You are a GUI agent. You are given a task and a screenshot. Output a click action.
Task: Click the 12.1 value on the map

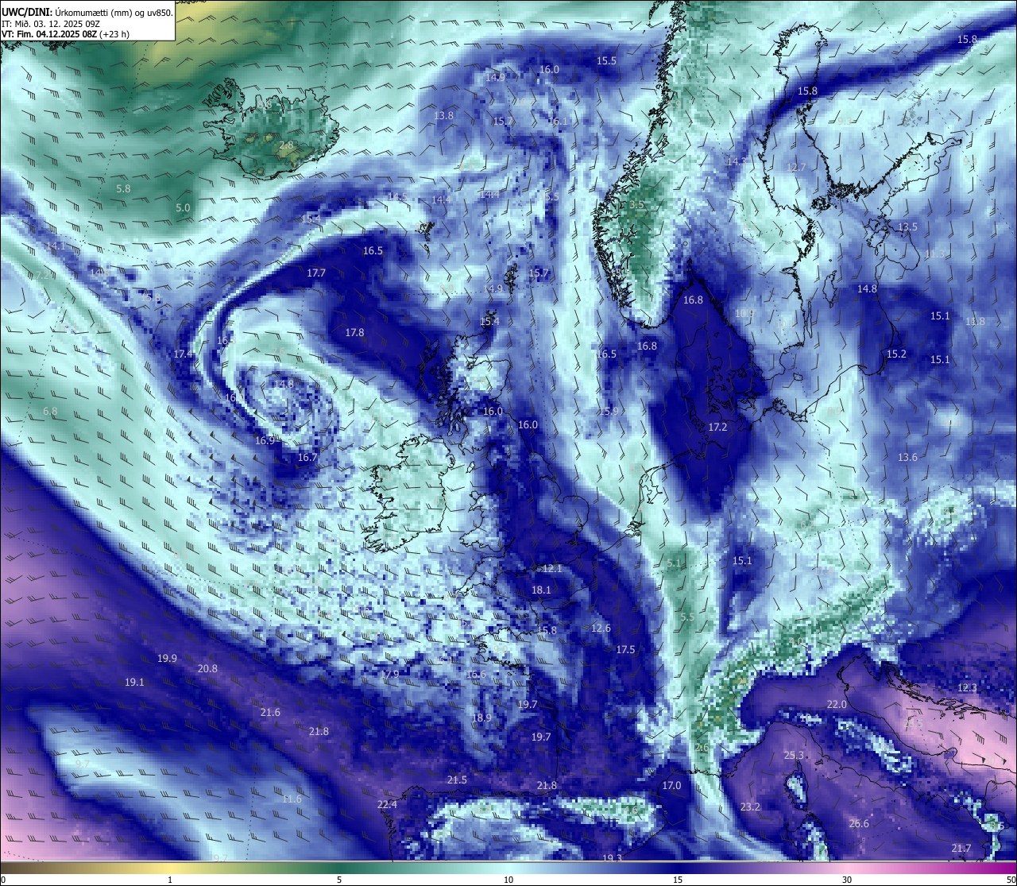(552, 569)
